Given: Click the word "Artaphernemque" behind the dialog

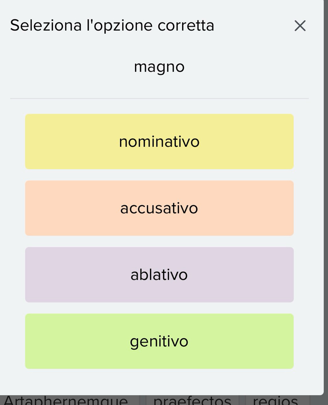Looking at the screenshot, I should (66, 400).
